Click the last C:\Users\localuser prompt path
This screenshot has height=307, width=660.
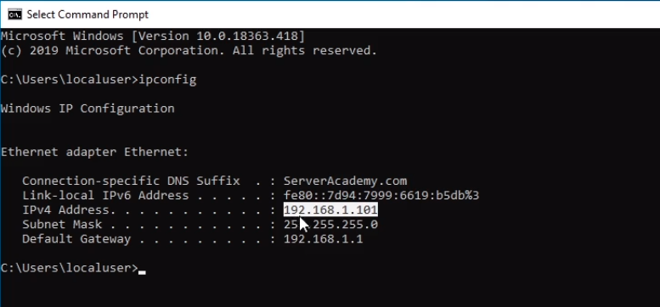pyautogui.click(x=70, y=267)
